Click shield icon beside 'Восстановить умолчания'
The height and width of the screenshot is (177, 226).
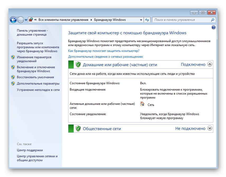click(13, 77)
